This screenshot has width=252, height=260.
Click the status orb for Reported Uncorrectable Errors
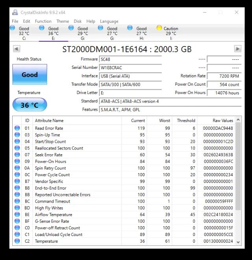click(x=17, y=194)
